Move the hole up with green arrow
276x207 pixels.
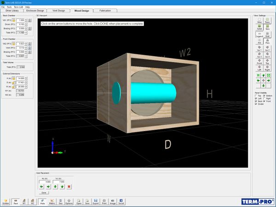(x=62, y=187)
